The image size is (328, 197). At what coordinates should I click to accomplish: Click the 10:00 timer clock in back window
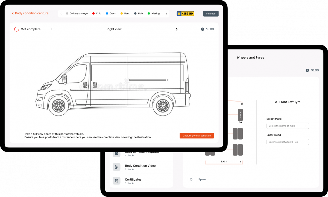(307, 70)
